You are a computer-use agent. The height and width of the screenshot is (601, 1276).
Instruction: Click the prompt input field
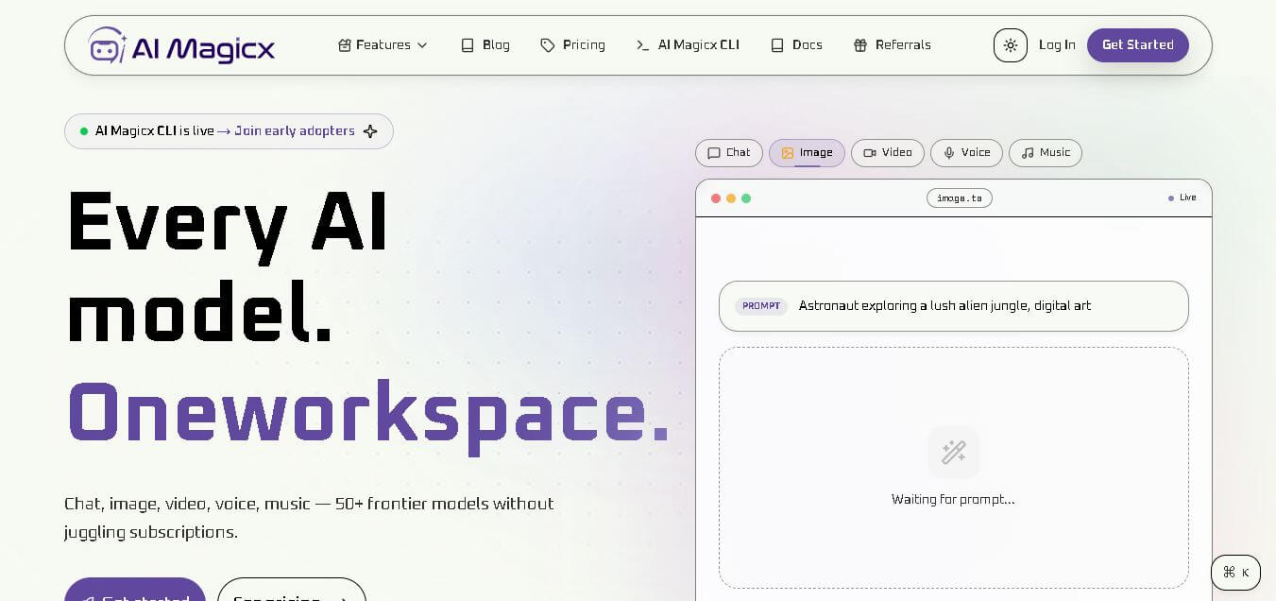[954, 306]
